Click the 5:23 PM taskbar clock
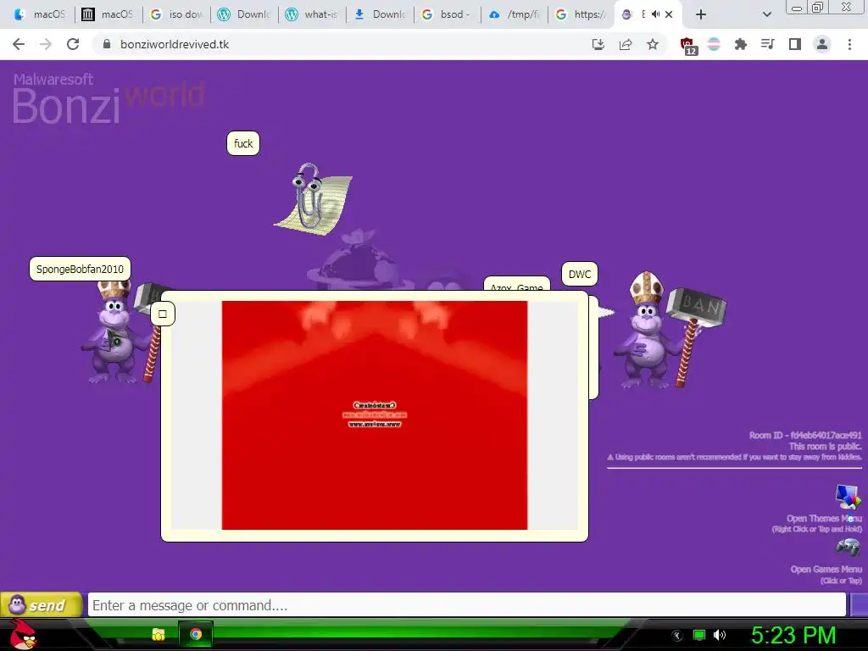The height and width of the screenshot is (651, 868). [793, 635]
